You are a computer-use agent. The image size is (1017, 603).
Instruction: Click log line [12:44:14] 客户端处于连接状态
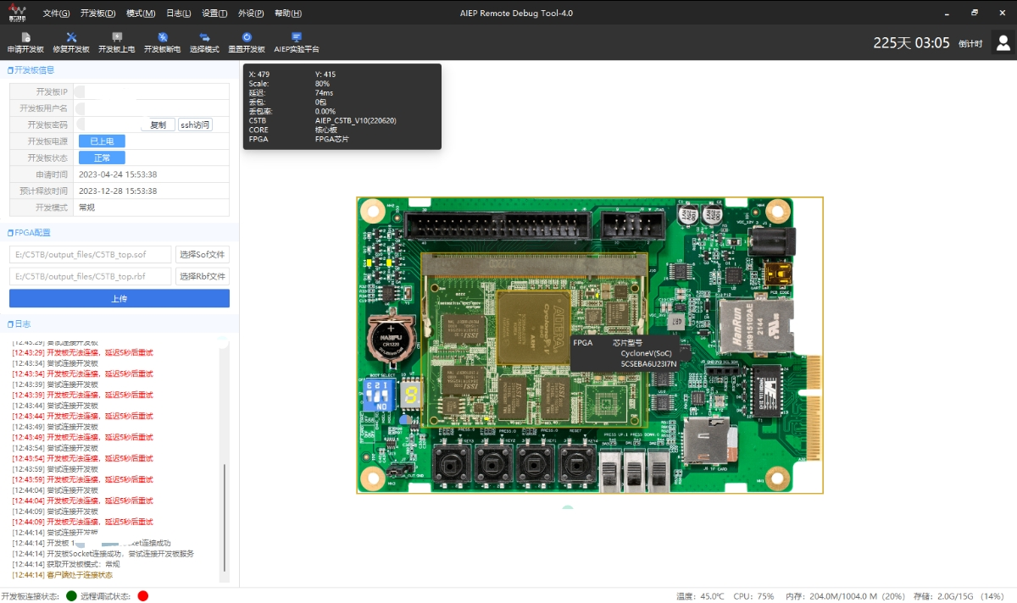tap(62, 575)
